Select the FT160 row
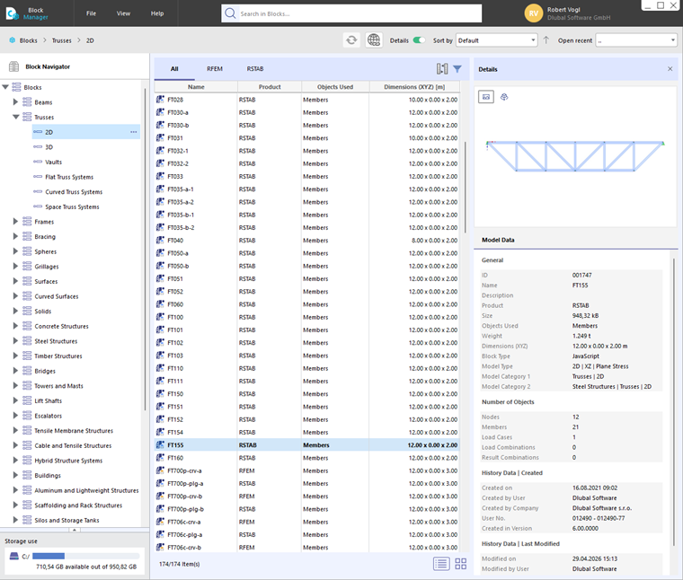Viewport: 683px width, 580px height. point(306,458)
